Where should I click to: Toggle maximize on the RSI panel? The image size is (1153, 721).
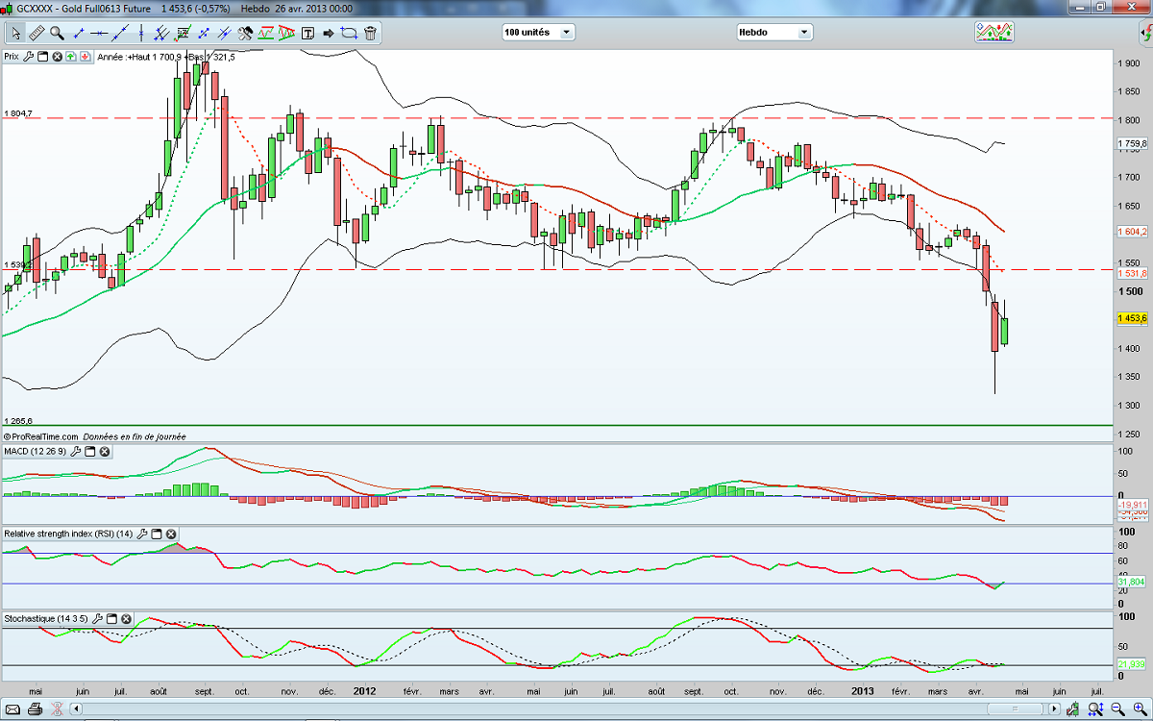(x=156, y=534)
